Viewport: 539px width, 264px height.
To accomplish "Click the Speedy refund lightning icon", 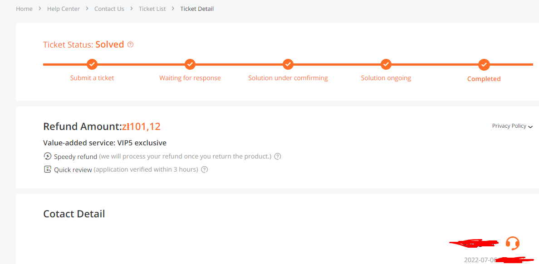I will point(48,156).
